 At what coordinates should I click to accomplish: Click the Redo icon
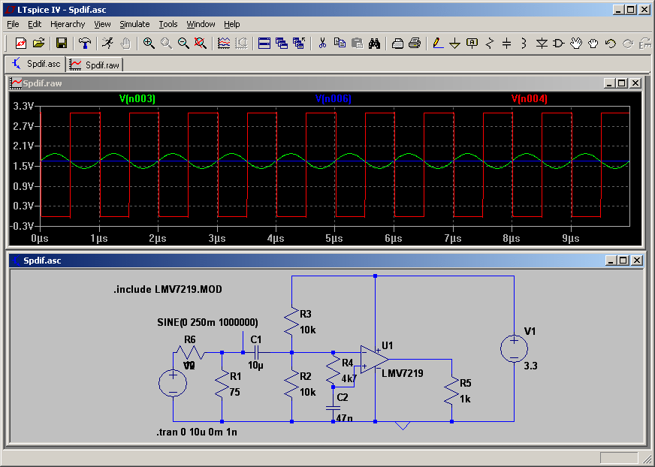[x=628, y=43]
